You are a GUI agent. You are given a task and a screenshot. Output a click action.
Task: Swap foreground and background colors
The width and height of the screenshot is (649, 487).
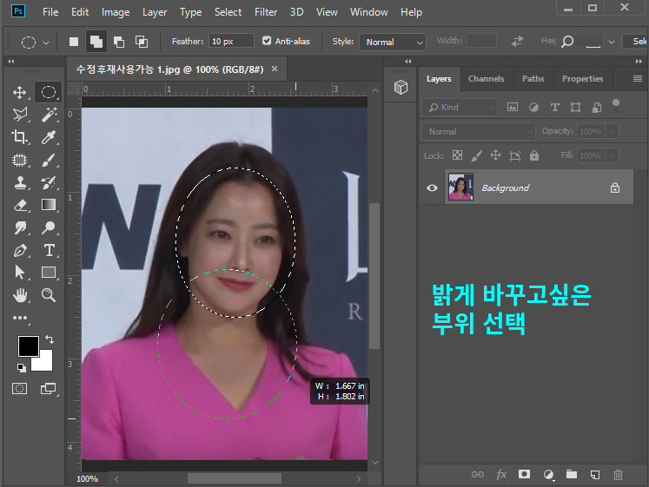tap(50, 339)
